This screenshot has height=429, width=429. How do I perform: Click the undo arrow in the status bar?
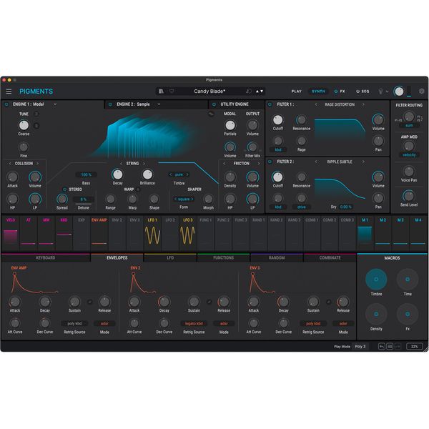point(382,346)
